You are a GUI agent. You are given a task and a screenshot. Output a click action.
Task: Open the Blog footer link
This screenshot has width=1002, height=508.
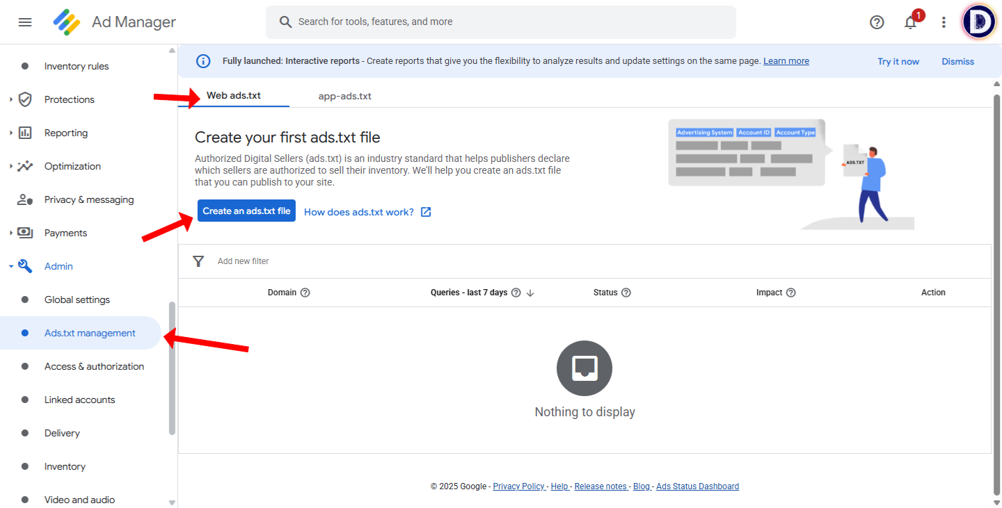click(642, 486)
